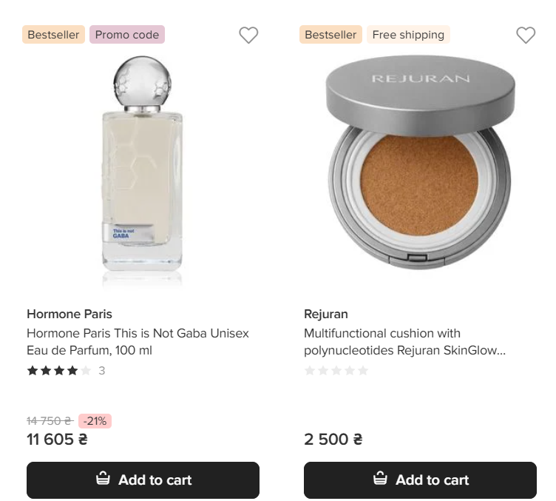This screenshot has height=501, width=556.
Task: Open Multifunctional cushion with polynucleotides title
Action: (404, 342)
